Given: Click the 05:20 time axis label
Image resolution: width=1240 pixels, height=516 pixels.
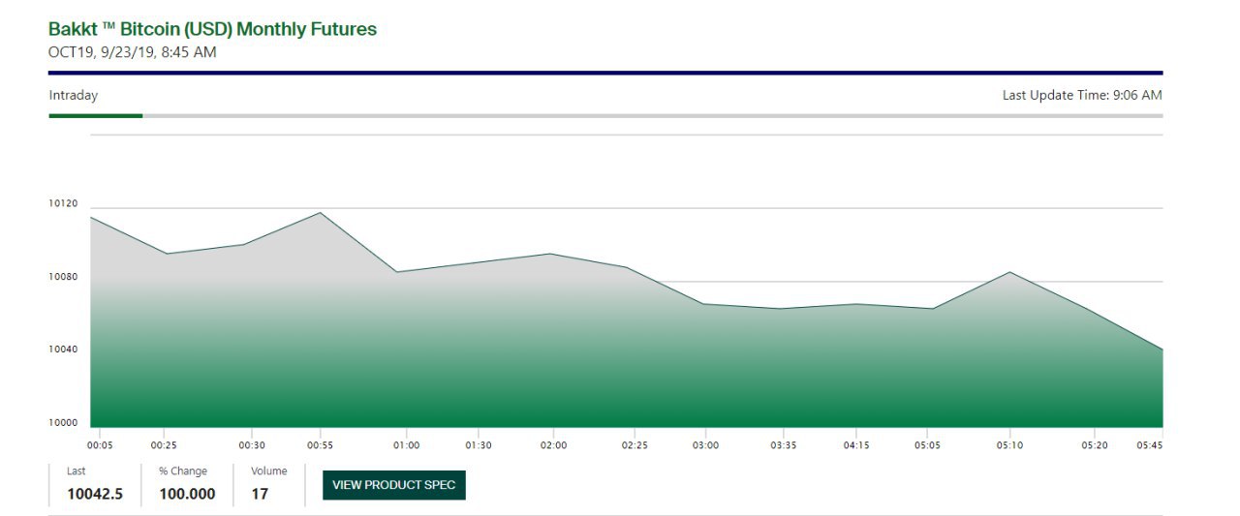Looking at the screenshot, I should (1095, 445).
